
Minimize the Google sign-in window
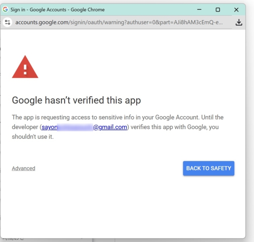pyautogui.click(x=199, y=9)
